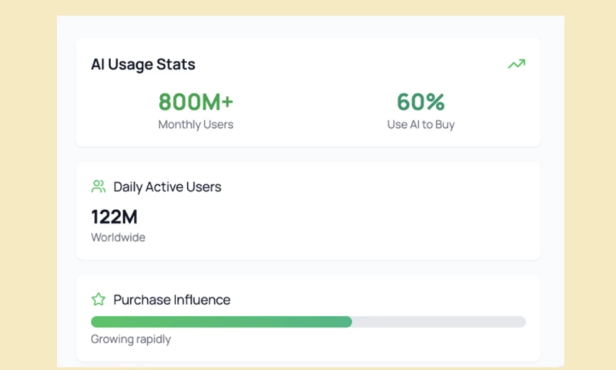Click the trending-up arrow icon

(x=516, y=65)
